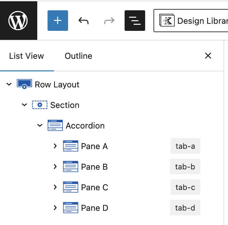Click the Section block icon
The image size is (228, 225).
40,105
